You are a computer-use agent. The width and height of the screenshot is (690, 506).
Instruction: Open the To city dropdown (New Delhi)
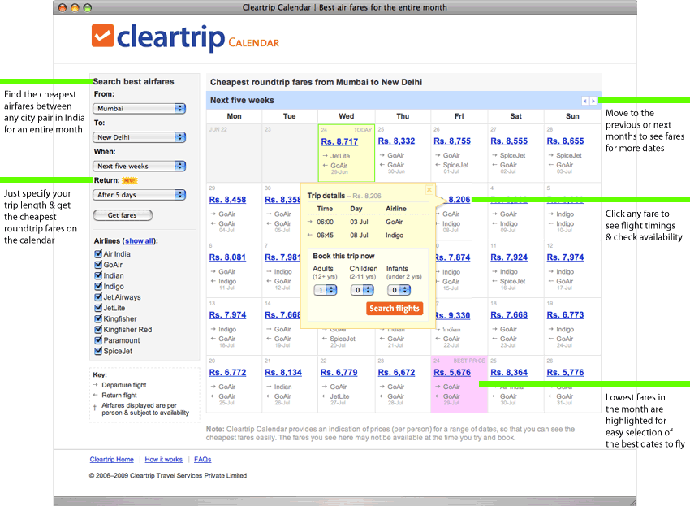coord(140,137)
